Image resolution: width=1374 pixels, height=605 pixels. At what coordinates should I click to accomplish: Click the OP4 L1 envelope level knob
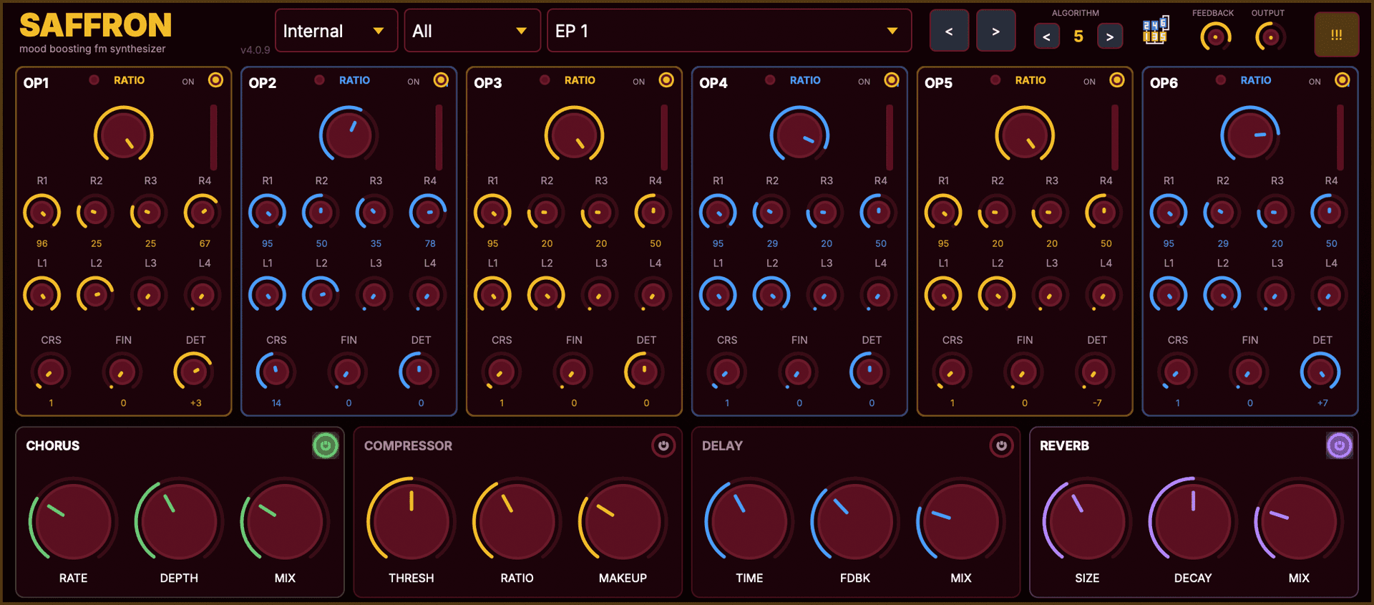click(718, 295)
